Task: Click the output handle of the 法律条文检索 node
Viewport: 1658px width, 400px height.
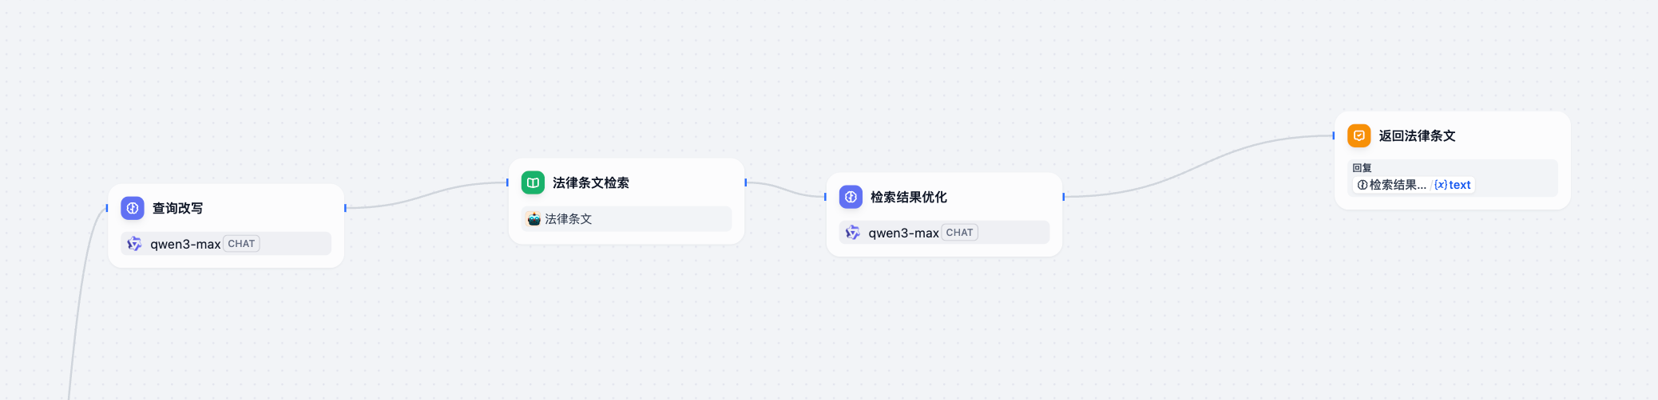Action: 745,182
